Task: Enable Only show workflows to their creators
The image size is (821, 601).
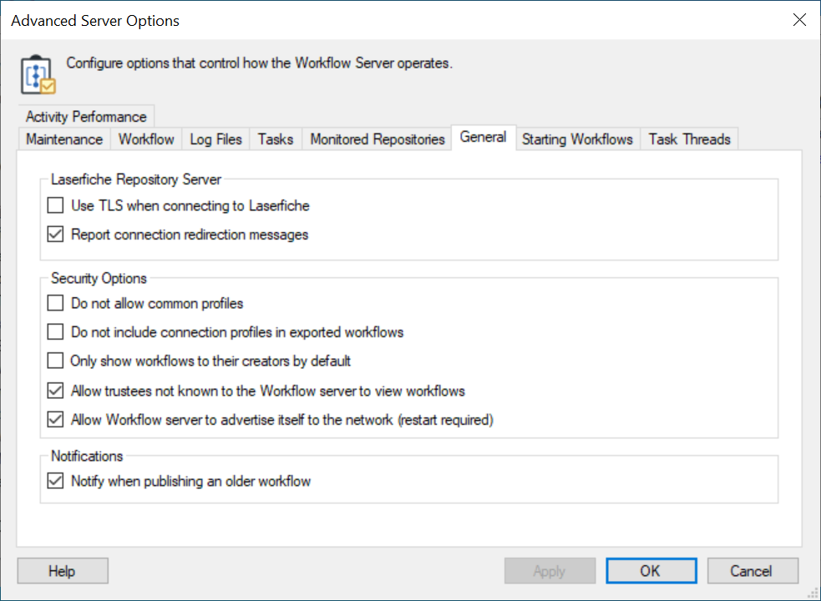Action: coord(56,361)
